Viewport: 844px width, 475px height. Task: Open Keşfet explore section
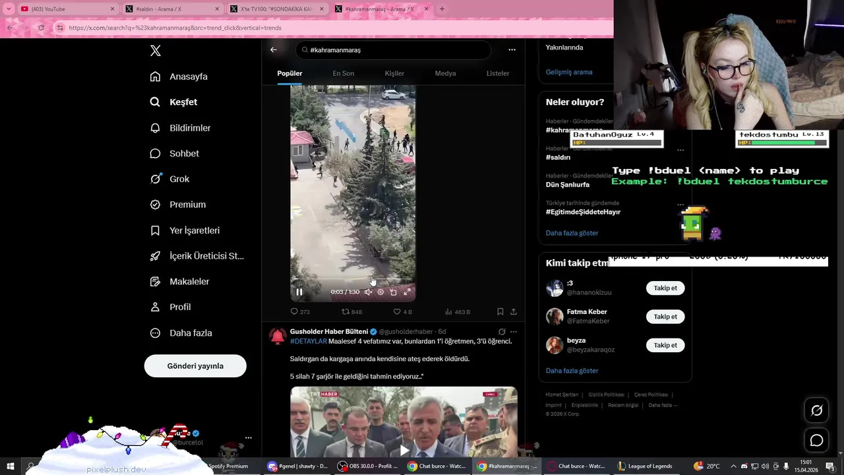(x=173, y=102)
